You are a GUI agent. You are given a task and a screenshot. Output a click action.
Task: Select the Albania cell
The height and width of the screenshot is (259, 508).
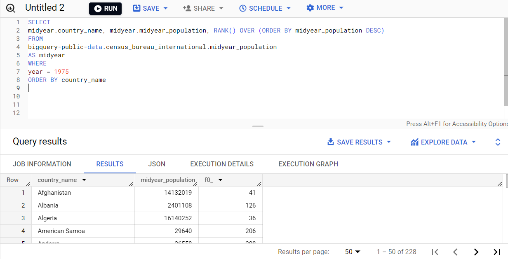(x=83, y=205)
